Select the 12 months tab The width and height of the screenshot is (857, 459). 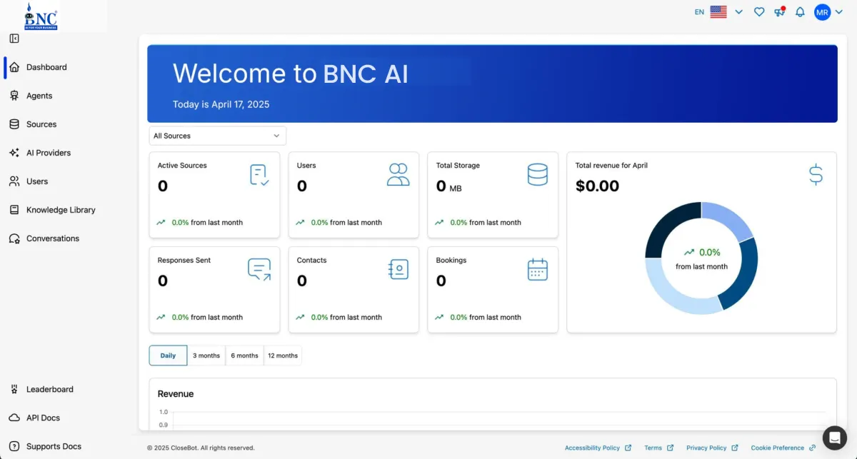[283, 355]
